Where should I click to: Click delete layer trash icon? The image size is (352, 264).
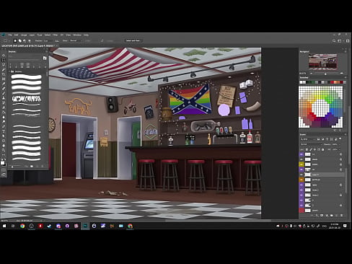tap(341, 216)
